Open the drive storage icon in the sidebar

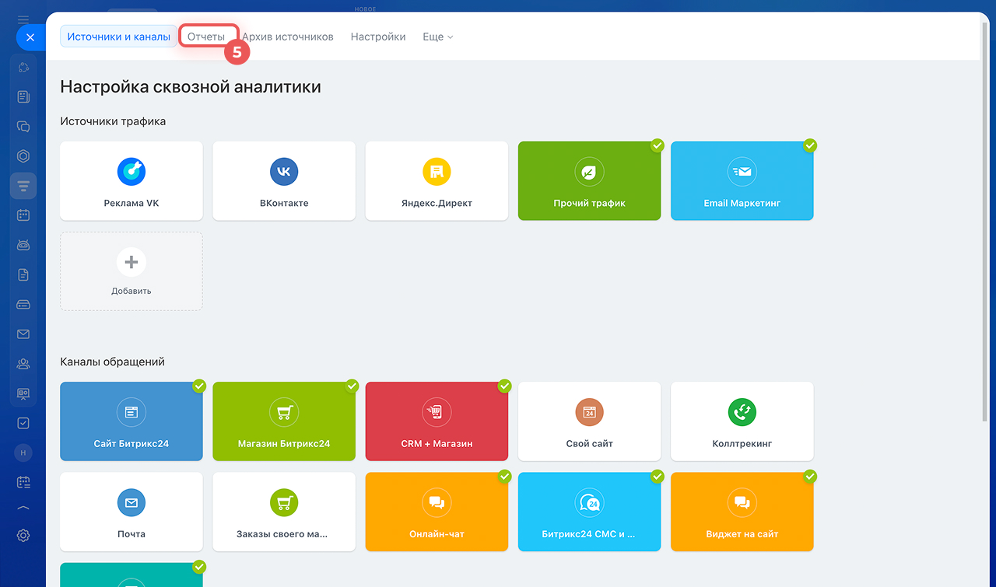pyautogui.click(x=23, y=304)
